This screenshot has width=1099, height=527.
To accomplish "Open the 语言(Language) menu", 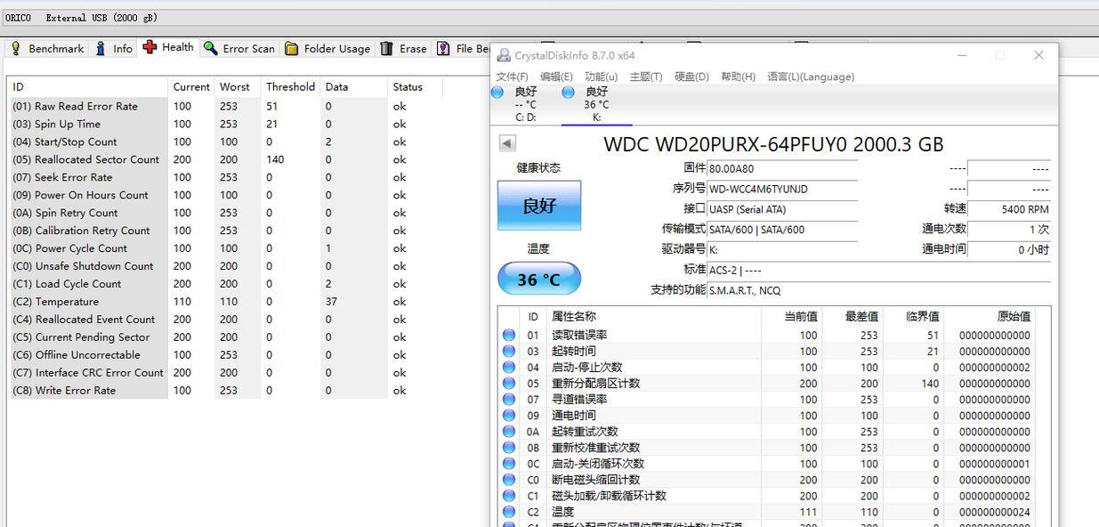I will point(811,77).
